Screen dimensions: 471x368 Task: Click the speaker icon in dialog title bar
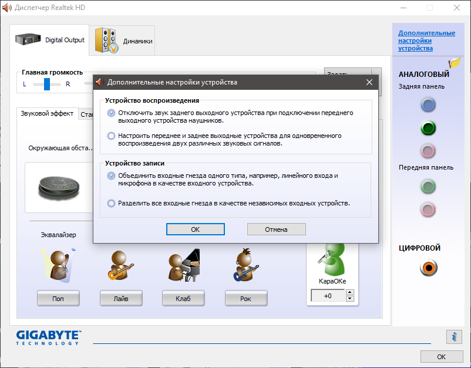pyautogui.click(x=100, y=82)
